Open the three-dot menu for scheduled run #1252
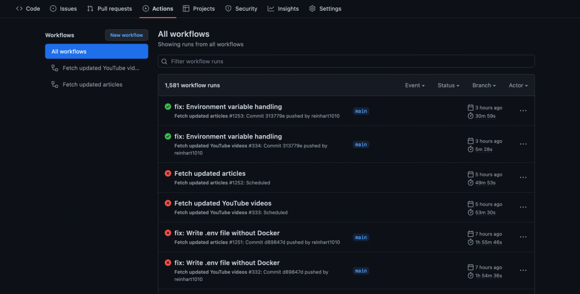The height and width of the screenshot is (294, 580). click(523, 178)
